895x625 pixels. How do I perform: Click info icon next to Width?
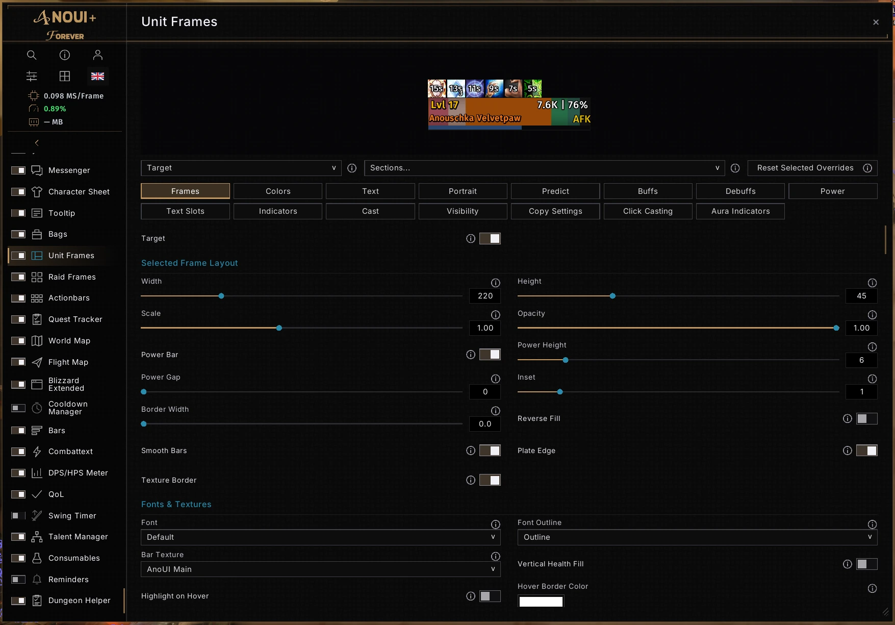click(x=495, y=283)
